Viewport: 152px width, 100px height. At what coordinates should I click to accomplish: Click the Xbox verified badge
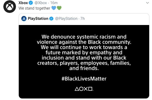tap(31, 3)
